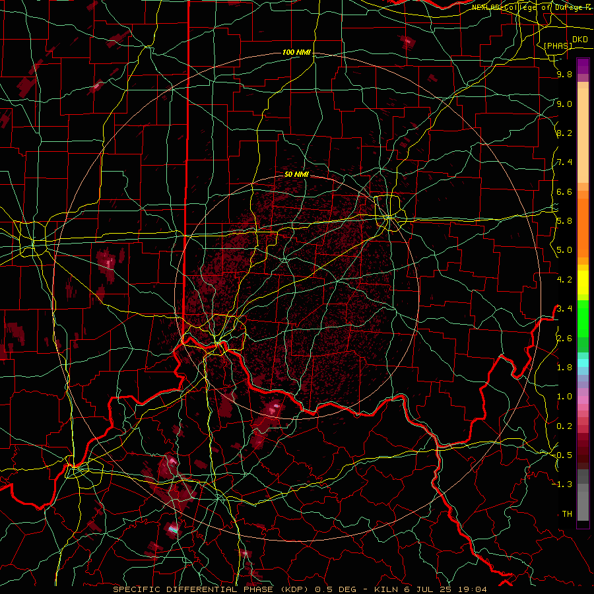Pick the purple band atop the color scale

(583, 66)
